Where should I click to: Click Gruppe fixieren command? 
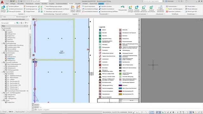pyautogui.click(x=29, y=11)
